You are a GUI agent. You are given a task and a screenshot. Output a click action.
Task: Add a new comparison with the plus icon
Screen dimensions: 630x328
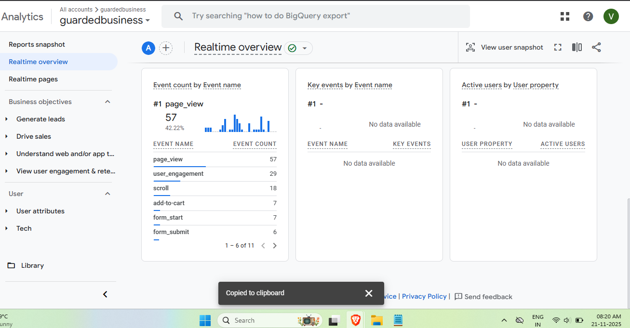click(166, 48)
